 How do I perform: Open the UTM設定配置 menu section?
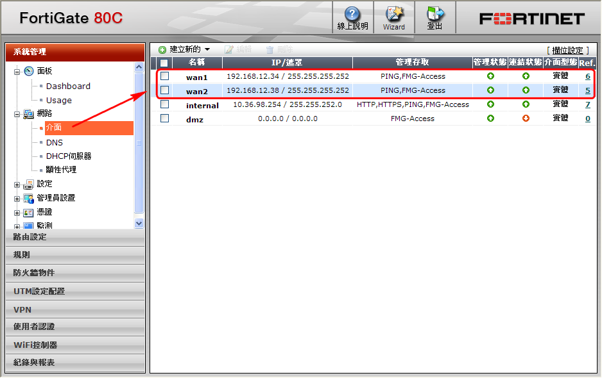[x=75, y=292]
